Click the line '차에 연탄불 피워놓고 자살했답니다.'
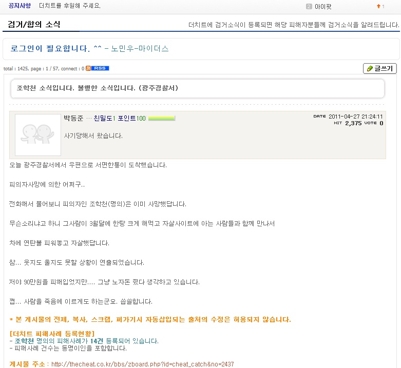401x368 pixels. 60,243
